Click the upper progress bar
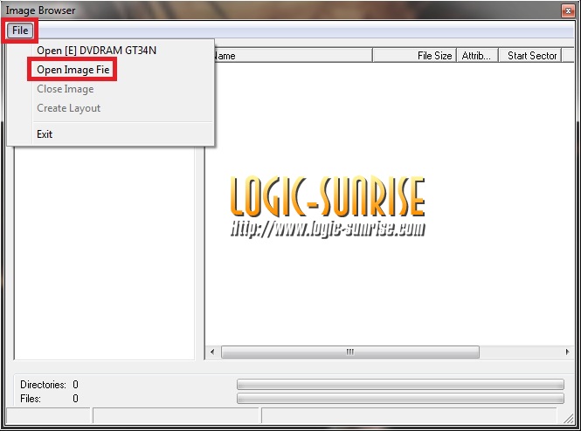This screenshot has height=431, width=581. 400,384
